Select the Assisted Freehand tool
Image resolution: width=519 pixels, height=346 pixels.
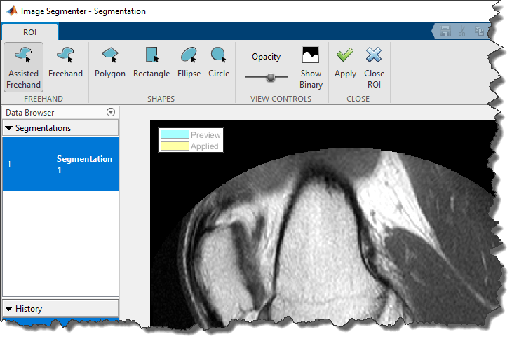click(24, 67)
